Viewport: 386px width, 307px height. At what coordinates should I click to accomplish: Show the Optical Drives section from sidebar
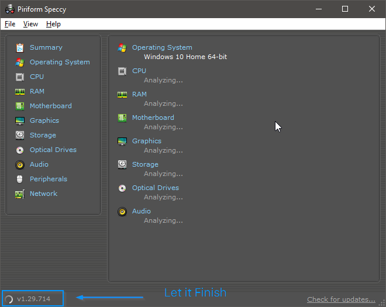[53, 150]
